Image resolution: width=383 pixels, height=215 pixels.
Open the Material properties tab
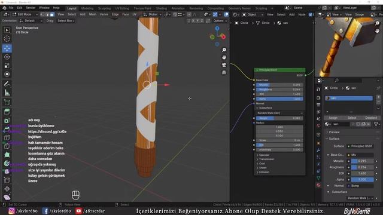tap(318, 185)
